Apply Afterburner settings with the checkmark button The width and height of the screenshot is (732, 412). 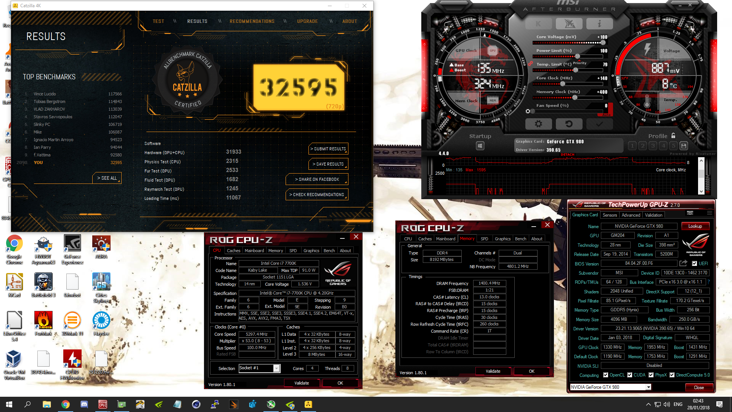tap(599, 124)
